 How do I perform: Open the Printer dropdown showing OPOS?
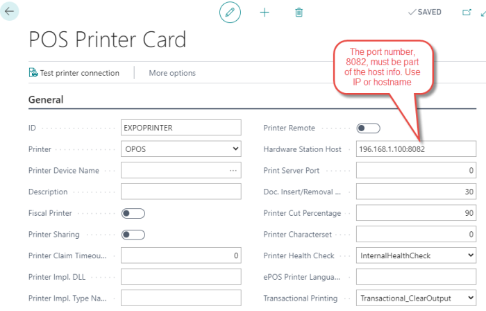pos(181,149)
